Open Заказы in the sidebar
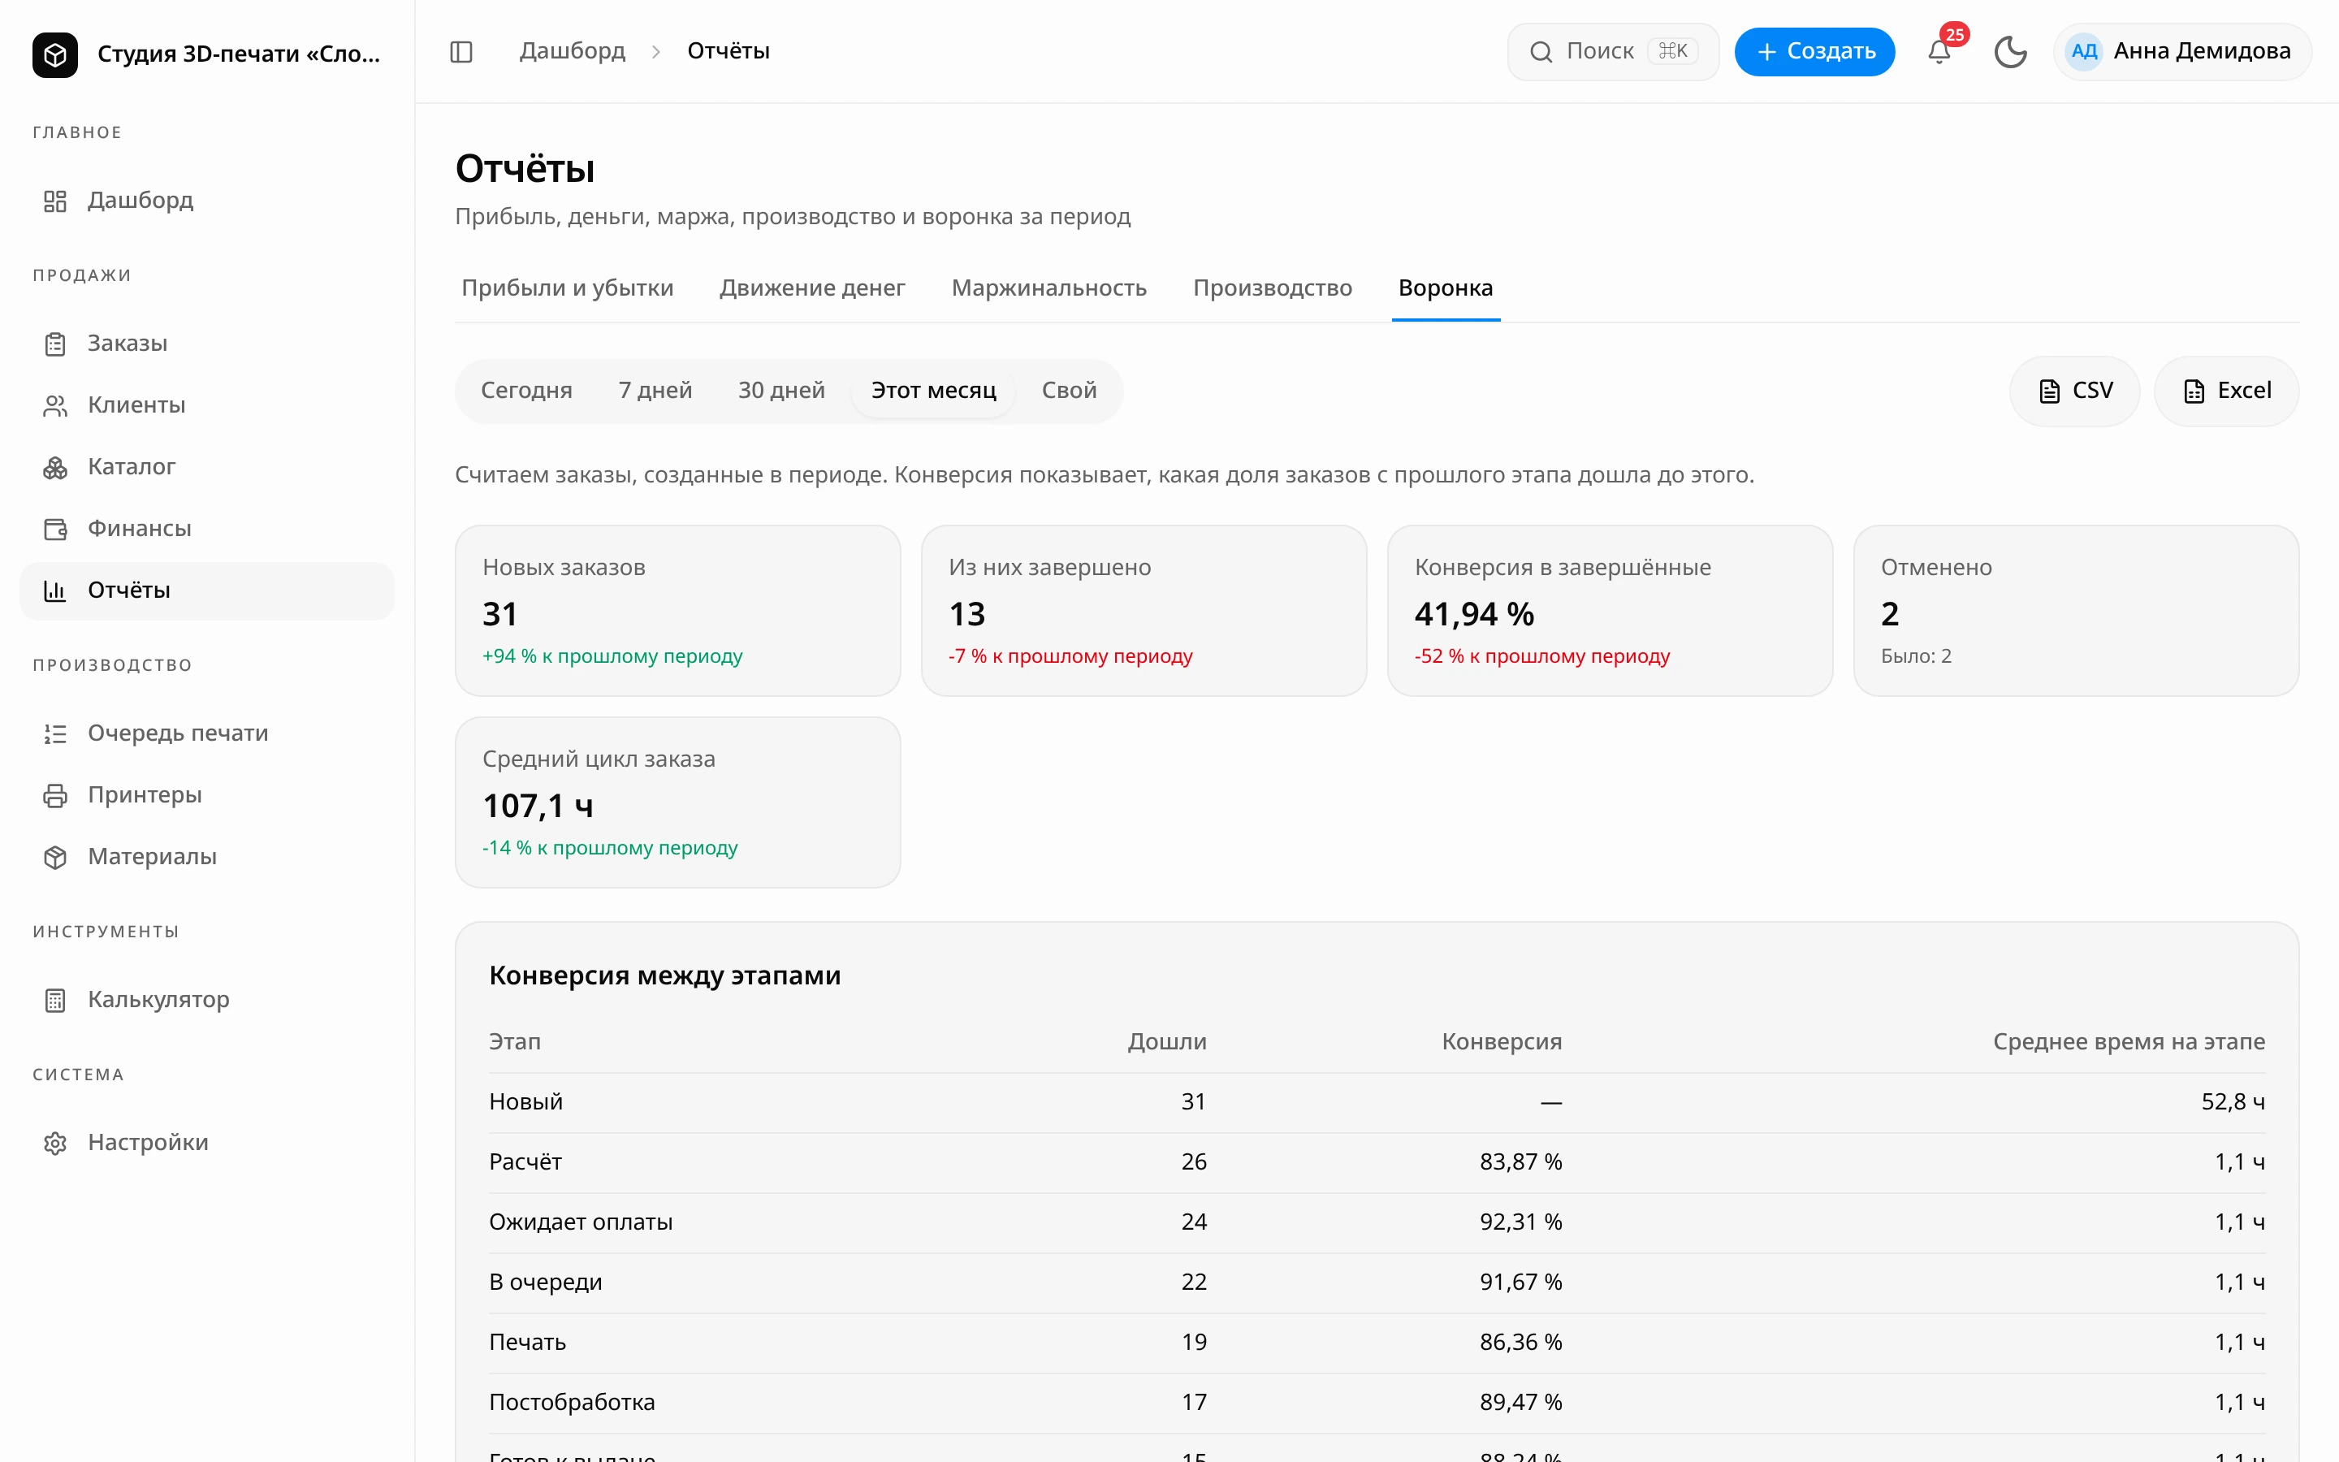Image resolution: width=2339 pixels, height=1462 pixels. click(x=207, y=344)
